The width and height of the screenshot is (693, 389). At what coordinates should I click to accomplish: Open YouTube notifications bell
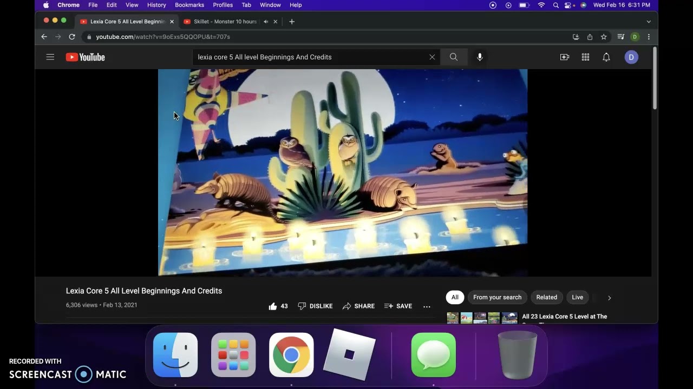click(606, 57)
